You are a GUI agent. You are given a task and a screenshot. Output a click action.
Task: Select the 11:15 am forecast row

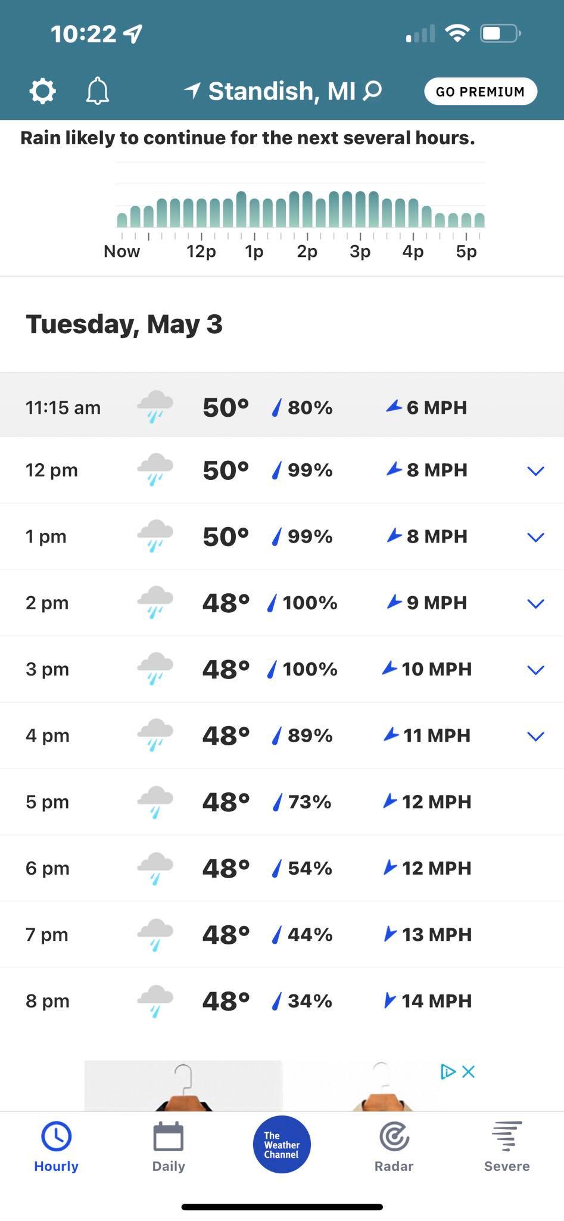[x=282, y=407]
